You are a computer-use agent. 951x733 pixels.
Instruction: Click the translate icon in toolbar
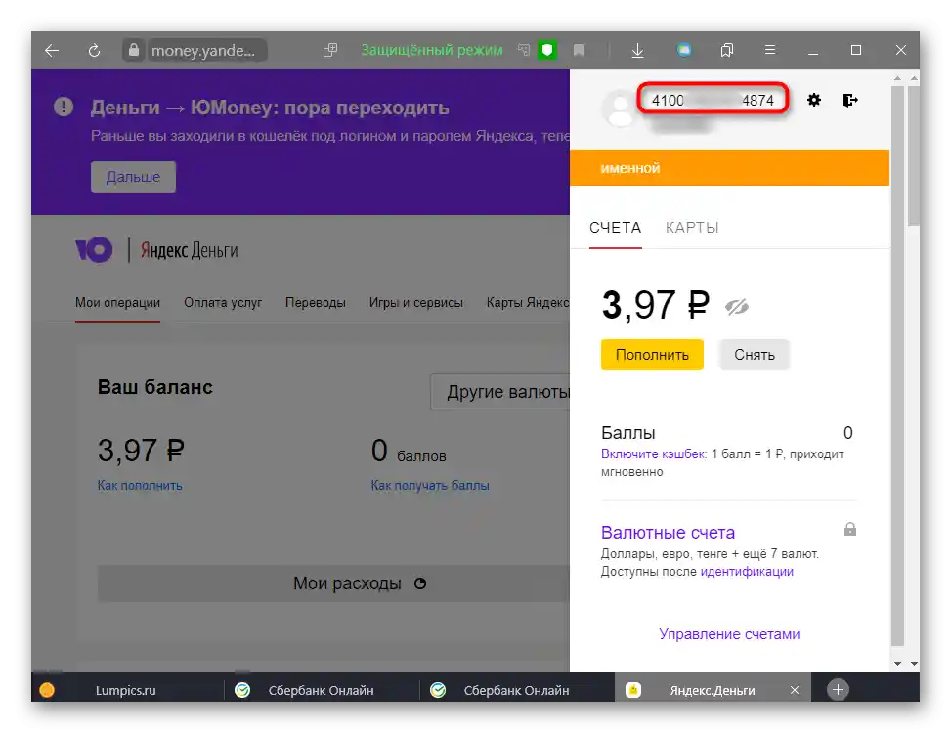click(524, 50)
